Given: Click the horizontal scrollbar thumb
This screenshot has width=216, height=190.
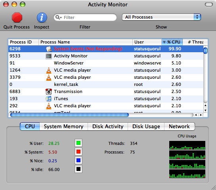Looking at the screenshot, I should 69,115.
